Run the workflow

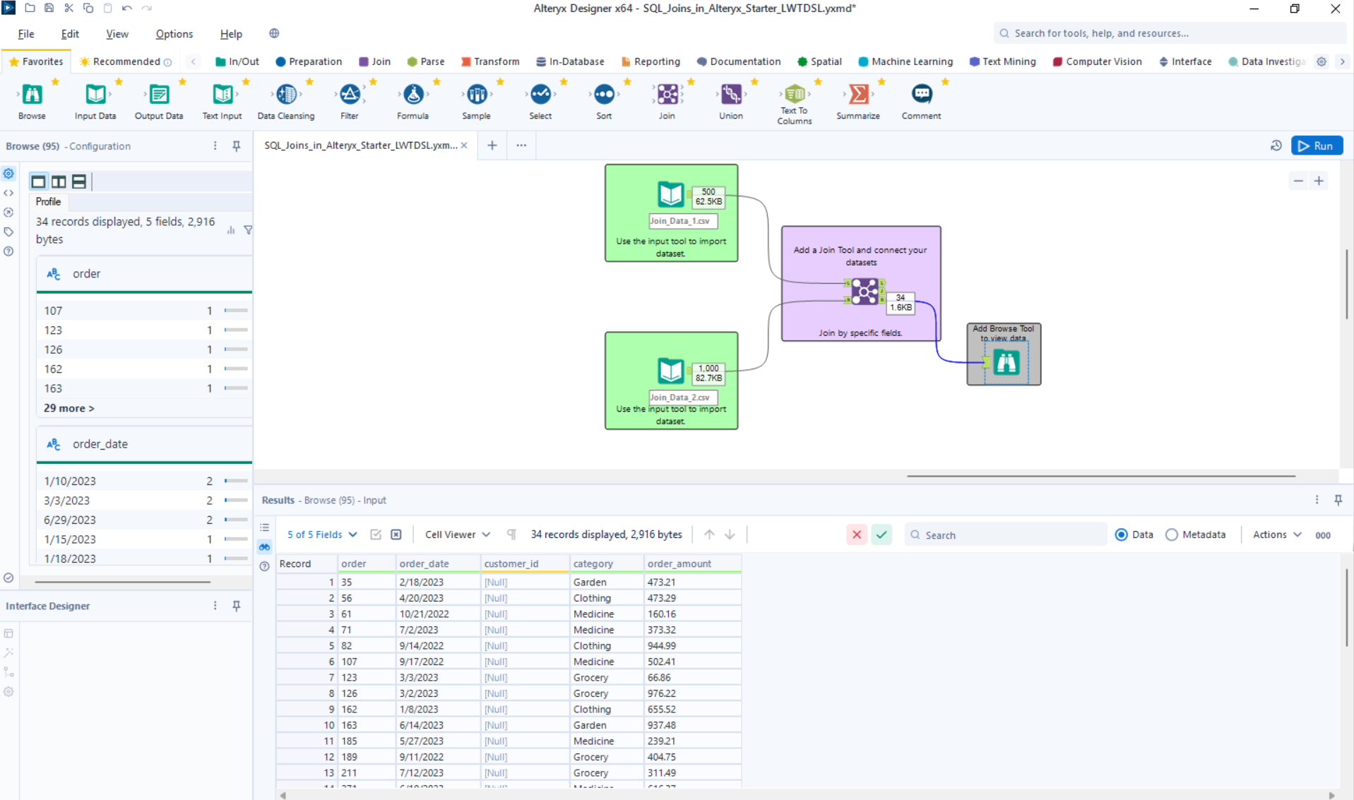[1317, 145]
